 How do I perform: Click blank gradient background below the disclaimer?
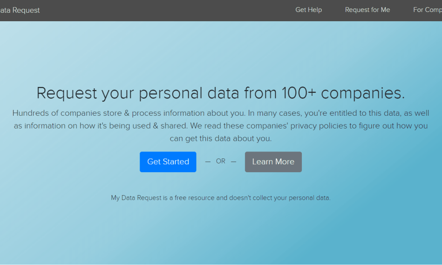[221, 234]
